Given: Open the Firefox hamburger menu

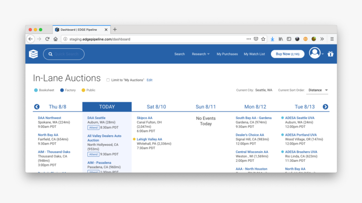Looking at the screenshot, I should 332,39.
